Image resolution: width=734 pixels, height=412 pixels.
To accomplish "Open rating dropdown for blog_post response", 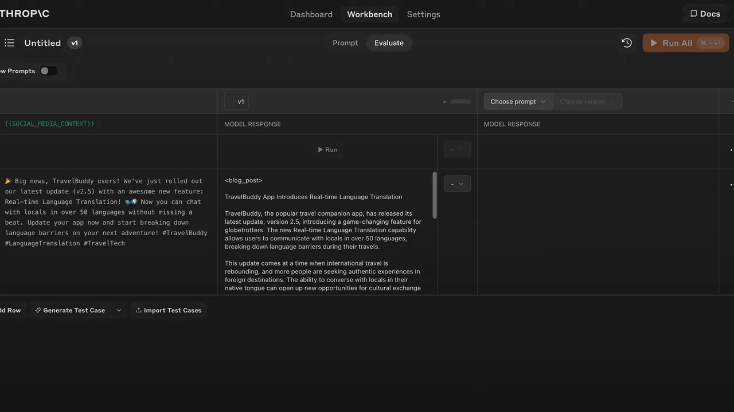I will pyautogui.click(x=457, y=184).
